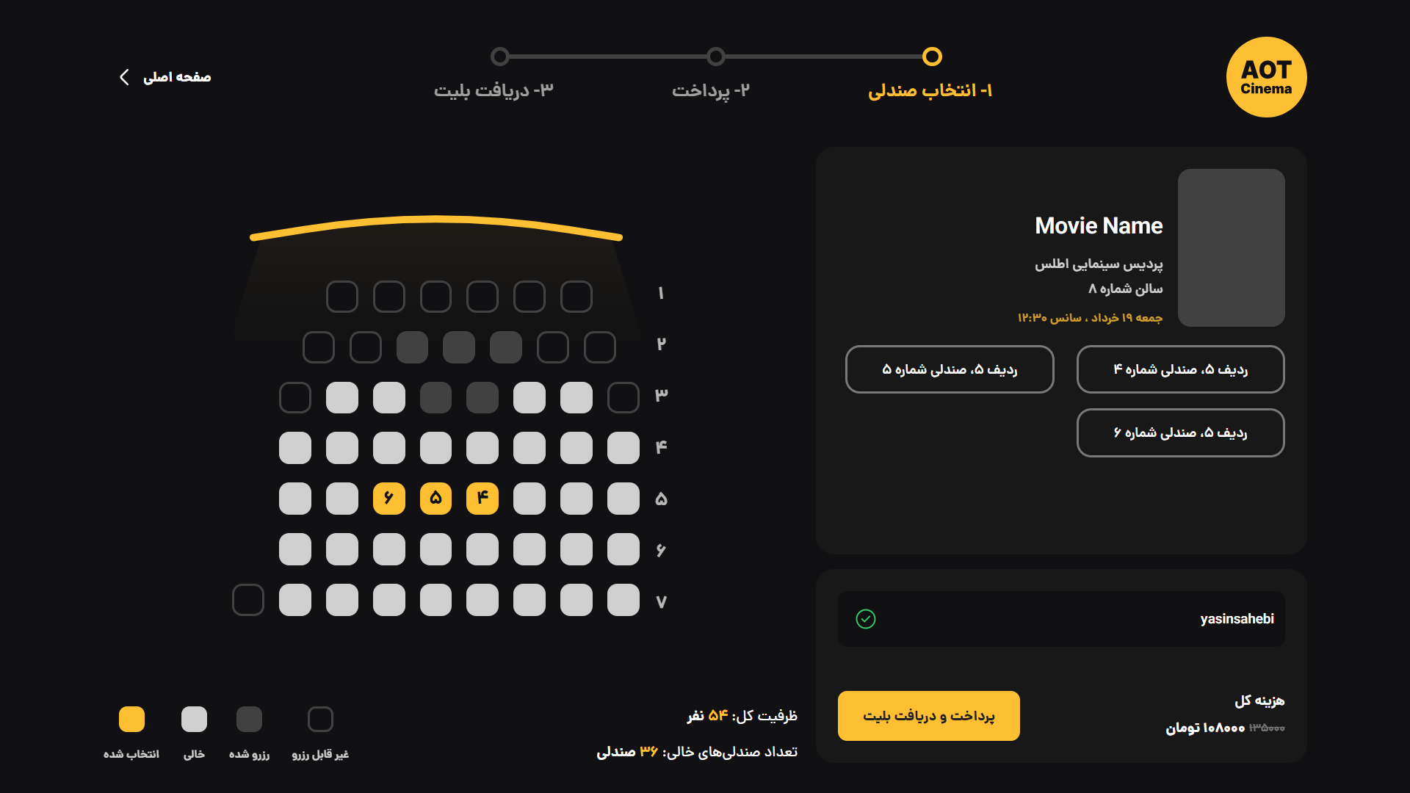
Task: Click the green verification checkmark beside yasinsahebi
Action: (867, 619)
